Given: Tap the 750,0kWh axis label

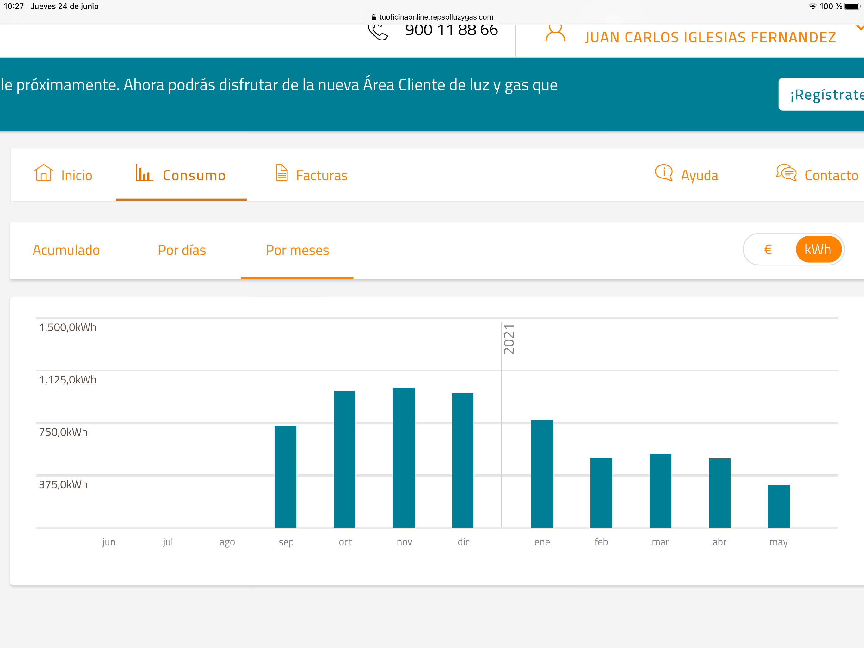Looking at the screenshot, I should pyautogui.click(x=63, y=432).
